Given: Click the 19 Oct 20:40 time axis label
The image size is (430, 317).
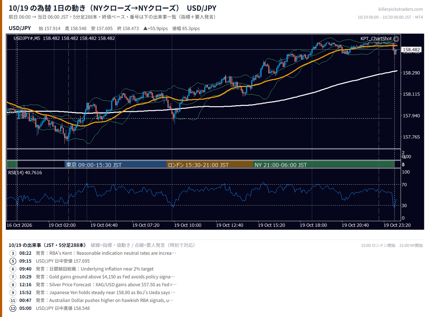Looking at the screenshot, I should pos(355,225).
